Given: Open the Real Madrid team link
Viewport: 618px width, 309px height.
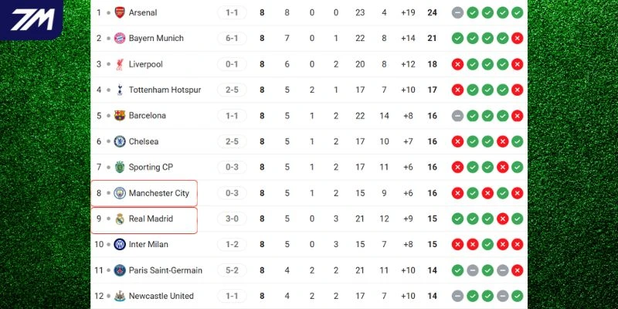Looking at the screenshot, I should click(151, 219).
